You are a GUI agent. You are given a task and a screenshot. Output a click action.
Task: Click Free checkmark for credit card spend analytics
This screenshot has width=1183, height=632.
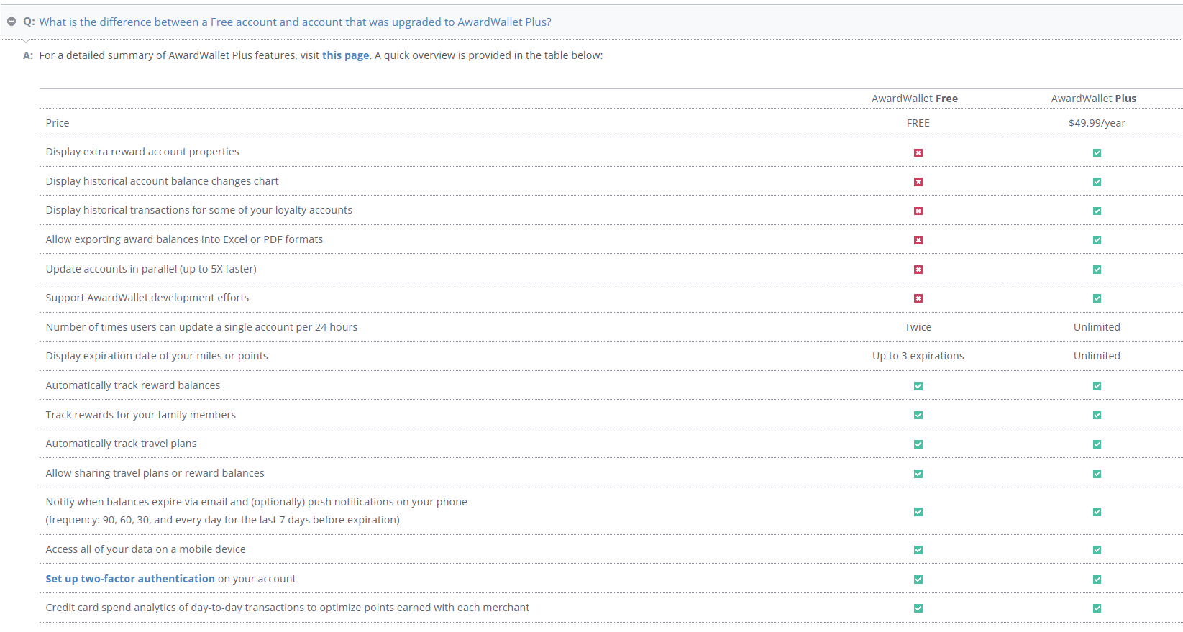(x=918, y=608)
